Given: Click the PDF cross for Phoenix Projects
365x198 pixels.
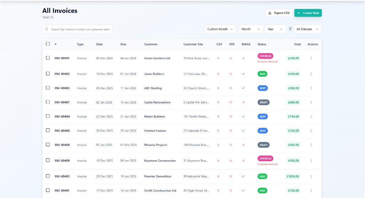Looking at the screenshot, I should tap(231, 145).
